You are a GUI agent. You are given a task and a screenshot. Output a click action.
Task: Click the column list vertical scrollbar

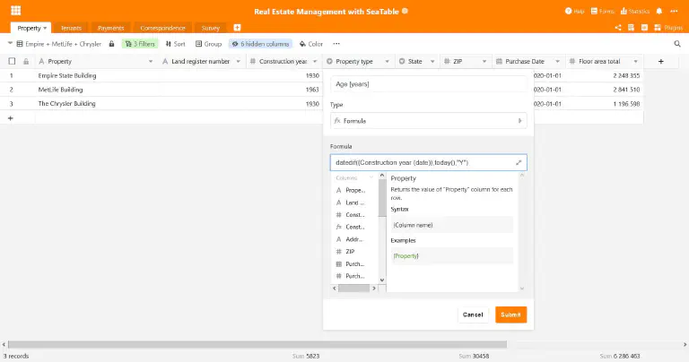(382, 197)
